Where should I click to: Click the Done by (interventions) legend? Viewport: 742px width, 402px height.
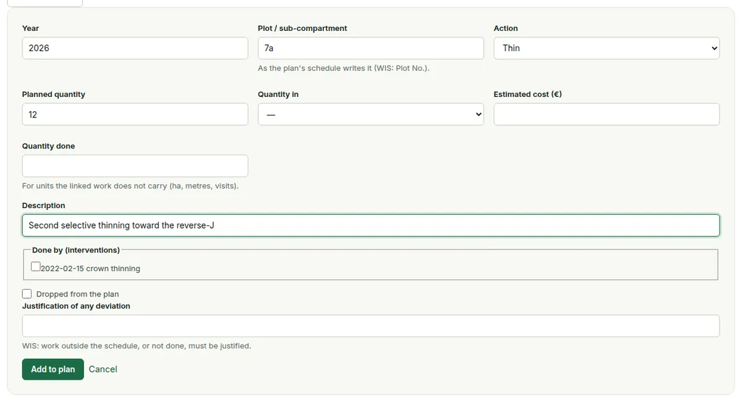point(76,250)
